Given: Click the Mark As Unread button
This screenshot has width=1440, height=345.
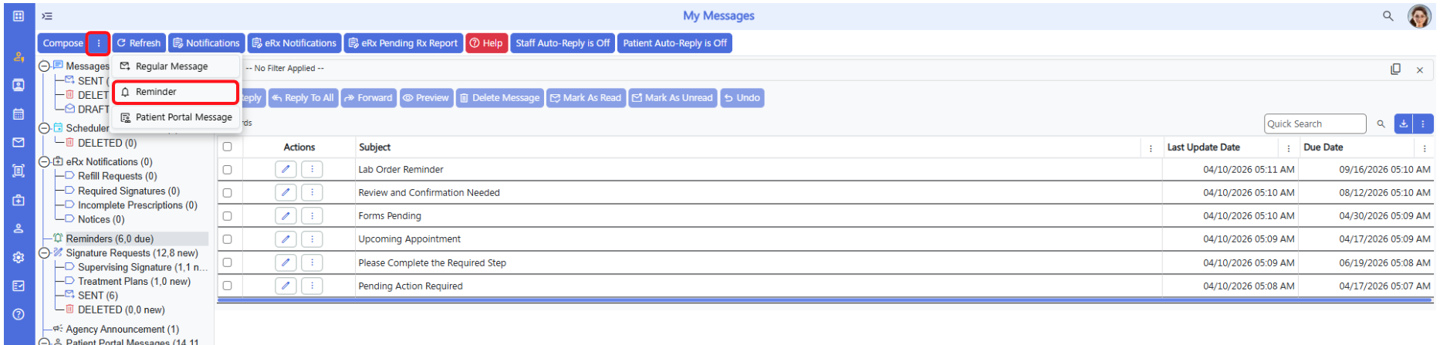Looking at the screenshot, I should (672, 98).
